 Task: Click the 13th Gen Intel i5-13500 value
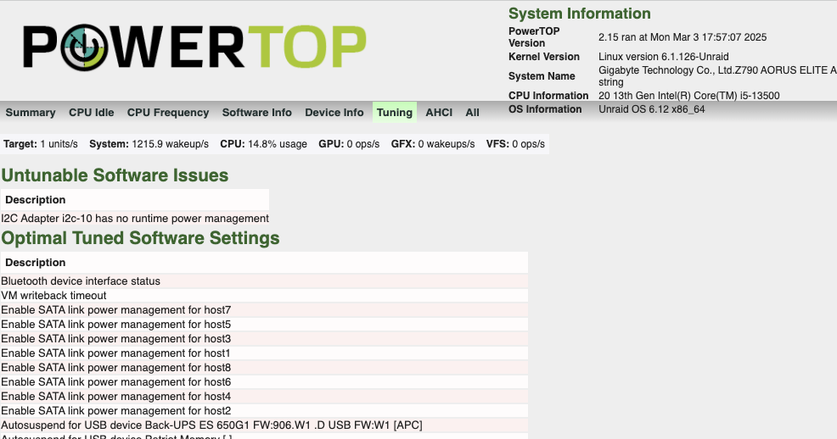[x=688, y=96]
